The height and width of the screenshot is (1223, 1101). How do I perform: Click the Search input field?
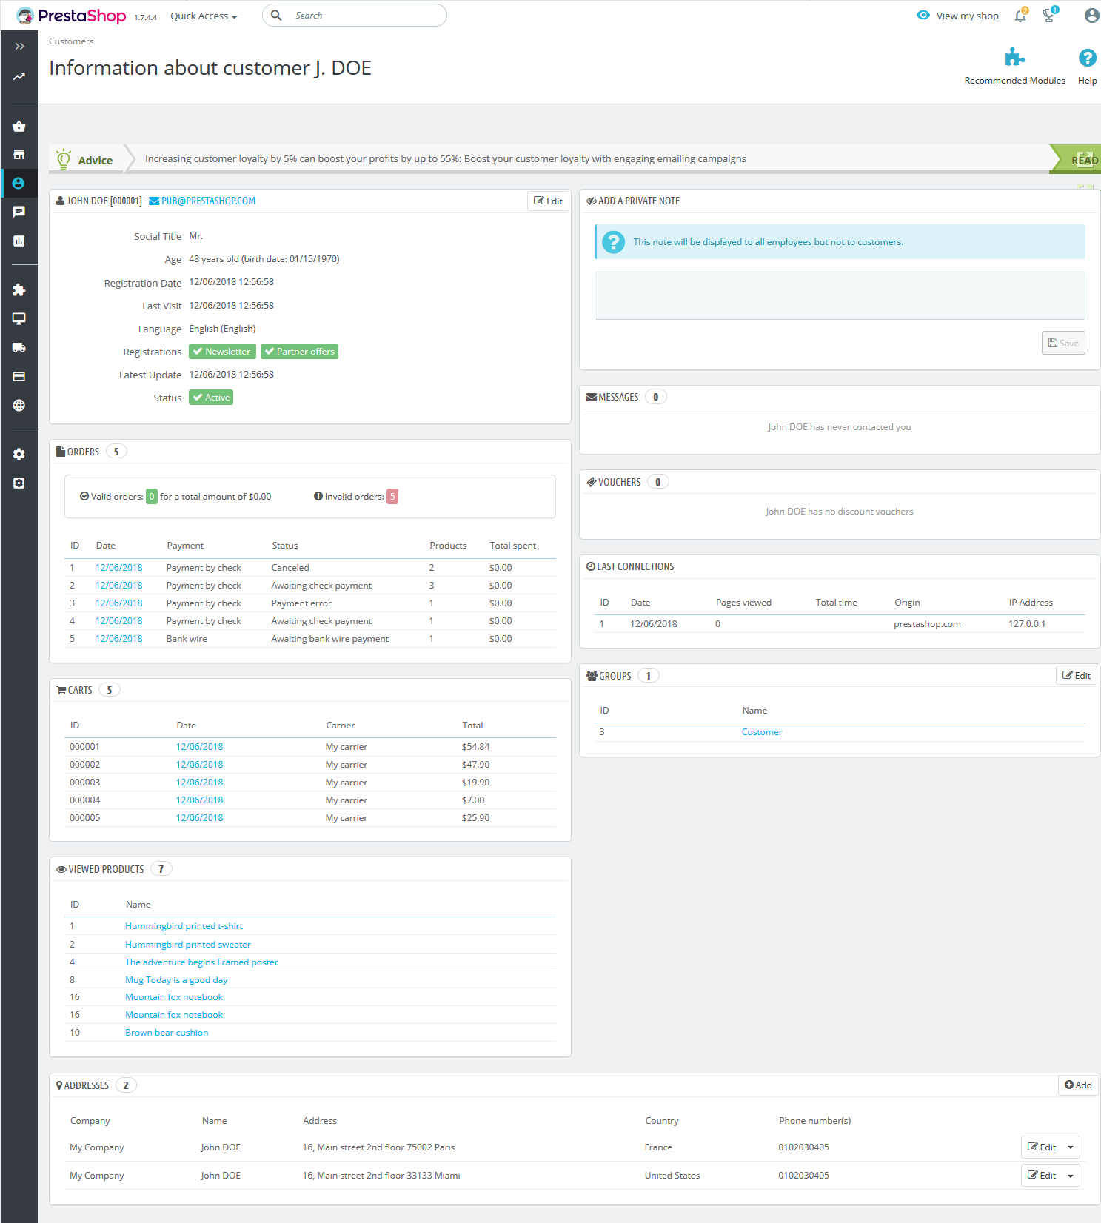(363, 16)
